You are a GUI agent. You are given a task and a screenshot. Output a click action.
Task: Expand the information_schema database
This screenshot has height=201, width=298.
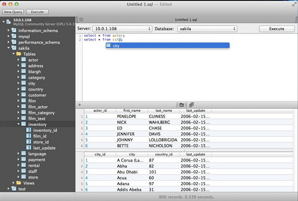(x=8, y=30)
